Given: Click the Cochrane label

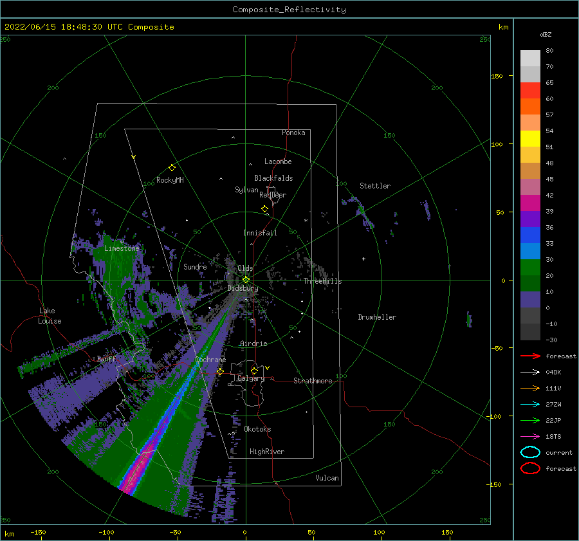Looking at the screenshot, I should pos(210,360).
